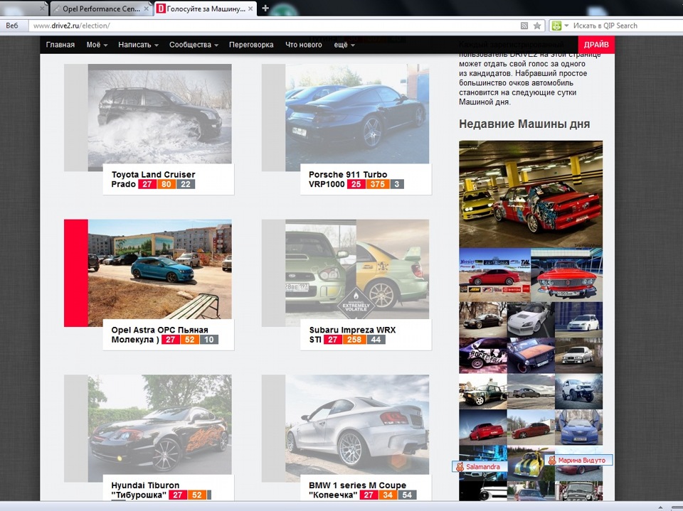Vote using grey bar beside Subaru Impreza
The image size is (683, 511).
[x=273, y=273]
